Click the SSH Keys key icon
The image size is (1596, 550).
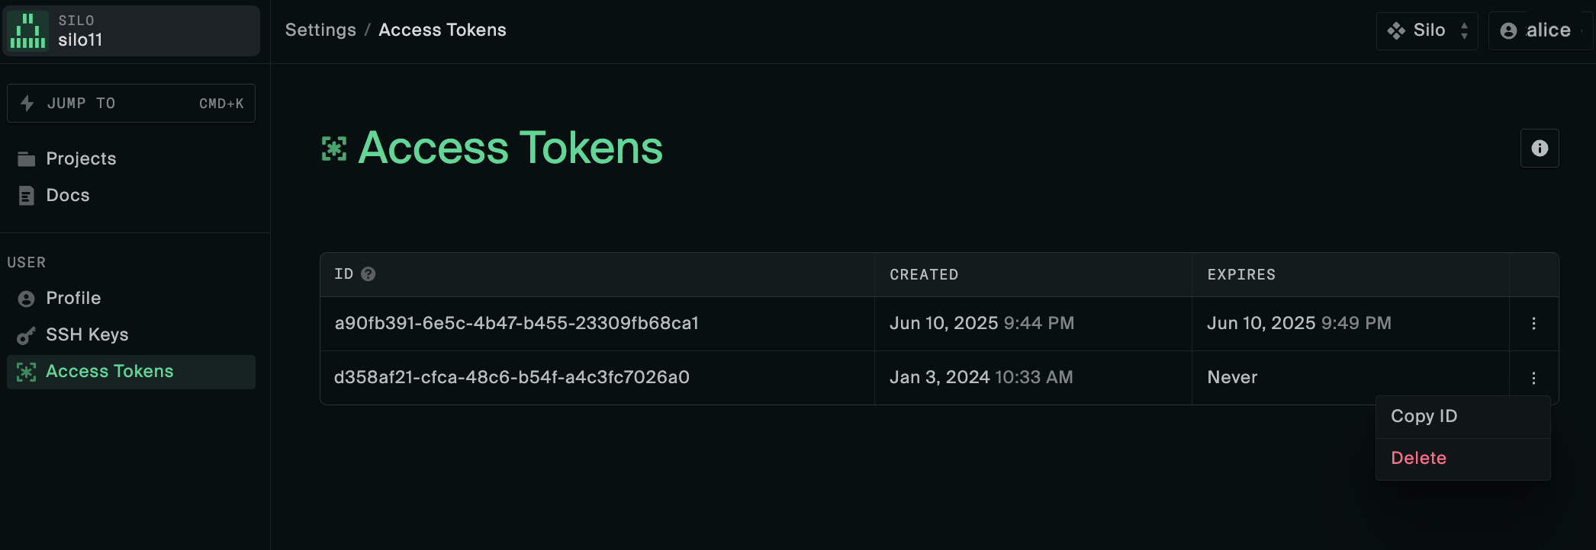[x=27, y=335]
